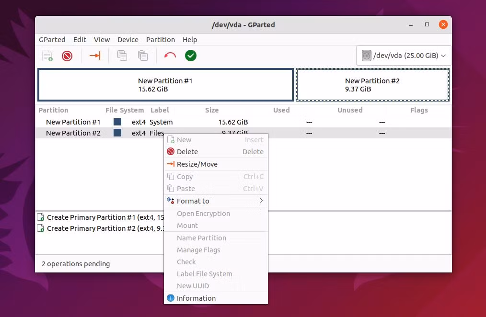
Task: Select New Partition #2 block in disk map
Action: pyautogui.click(x=372, y=85)
